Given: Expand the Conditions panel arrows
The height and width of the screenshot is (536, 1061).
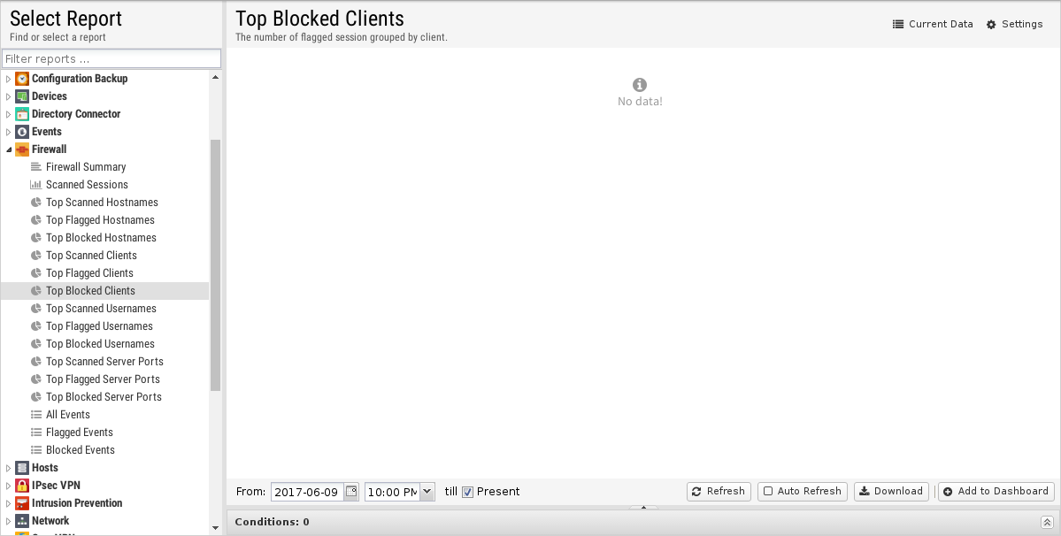Looking at the screenshot, I should pos(1047,522).
